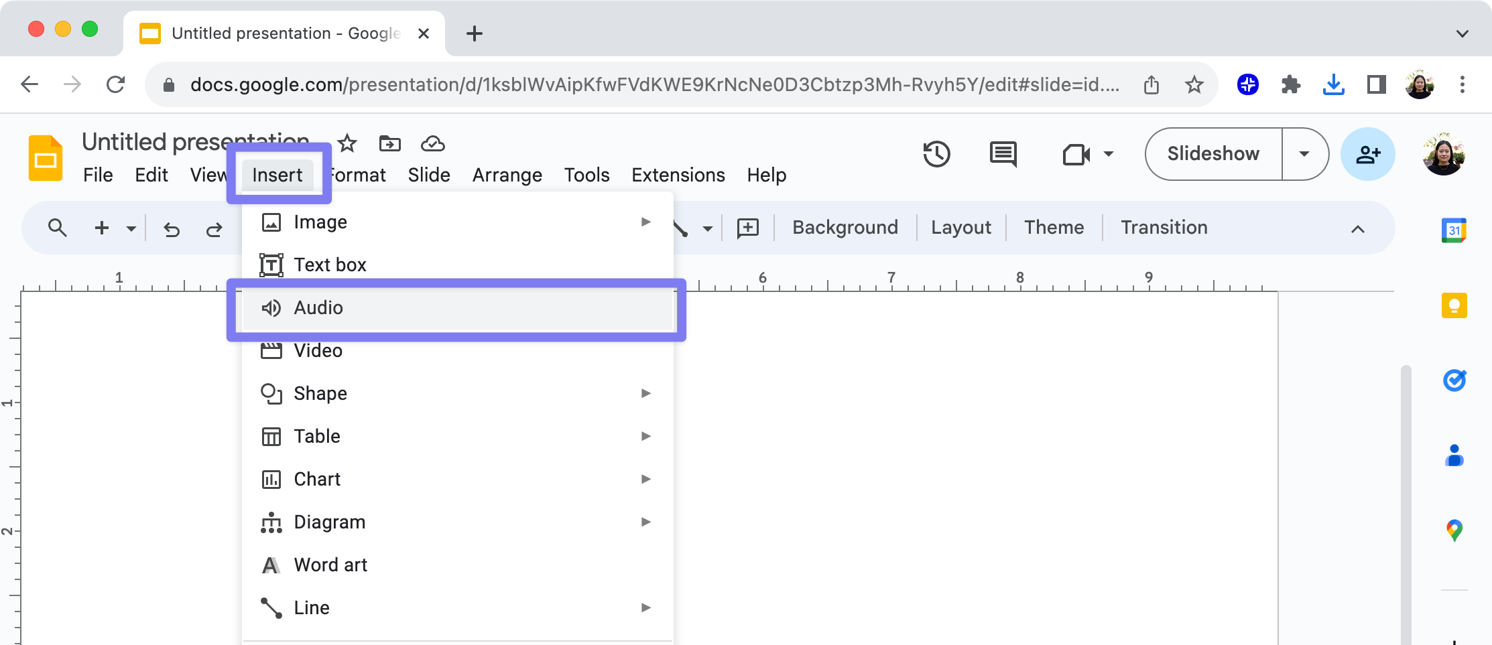Viewport: 1492px width, 645px height.
Task: Add comment toolbar icon
Action: tap(748, 228)
